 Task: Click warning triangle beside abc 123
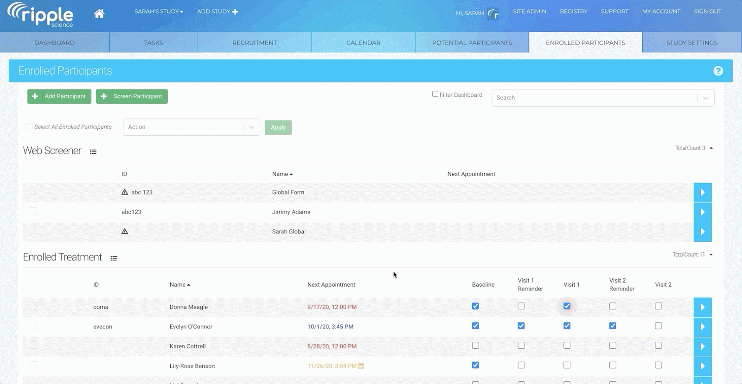(x=125, y=192)
